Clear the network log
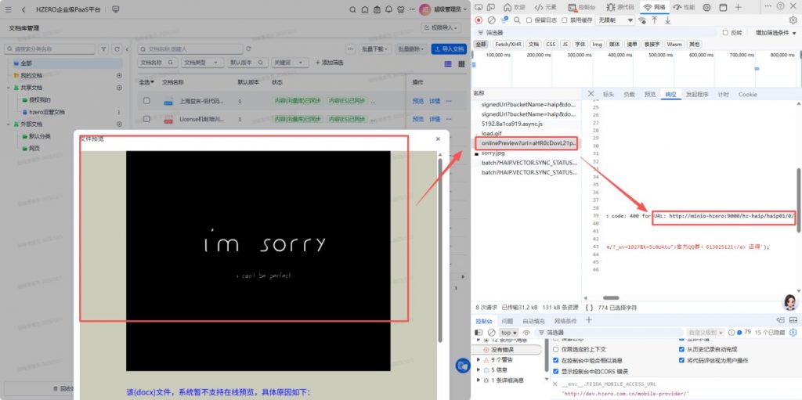This screenshot has width=802, height=400. click(x=491, y=20)
